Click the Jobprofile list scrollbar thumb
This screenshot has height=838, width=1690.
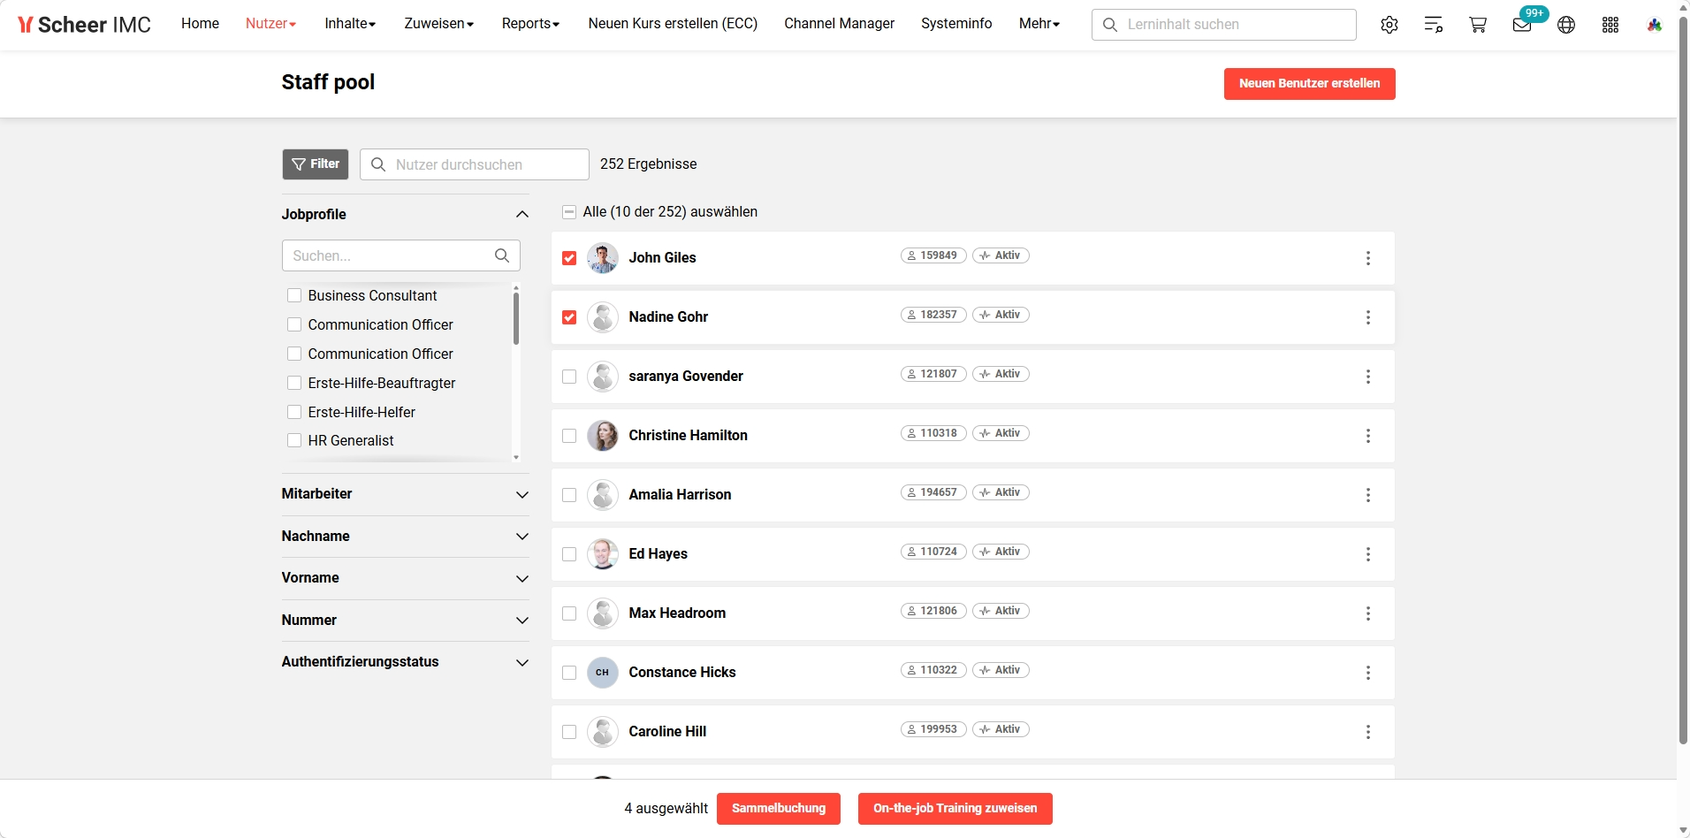(516, 318)
